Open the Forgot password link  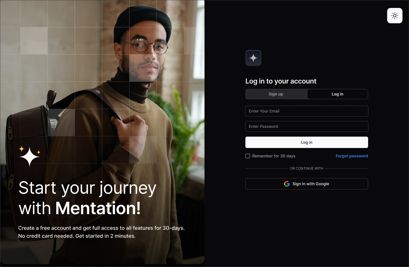[352, 156]
